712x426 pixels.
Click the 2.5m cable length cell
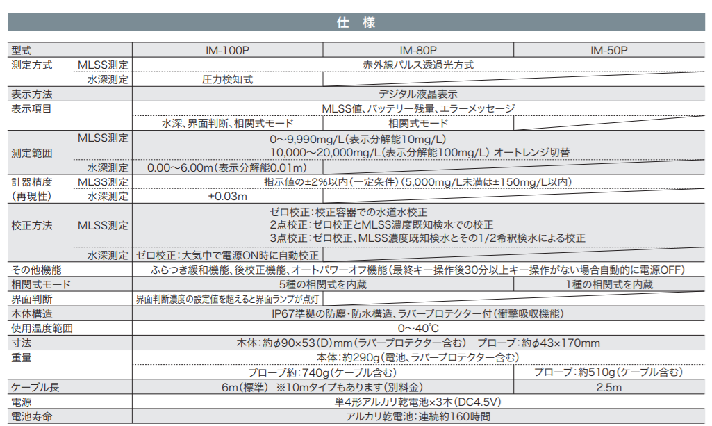(608, 387)
